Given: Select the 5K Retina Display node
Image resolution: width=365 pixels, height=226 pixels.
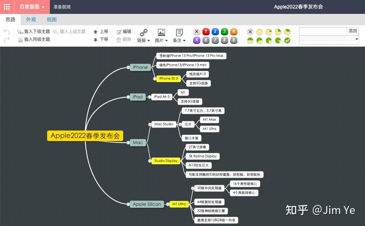Looking at the screenshot, I should [202, 156].
